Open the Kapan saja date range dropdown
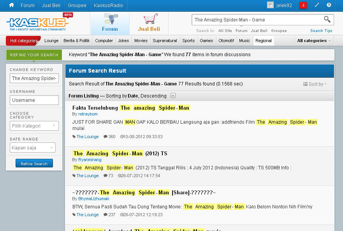This screenshot has width=343, height=231. (x=33, y=148)
